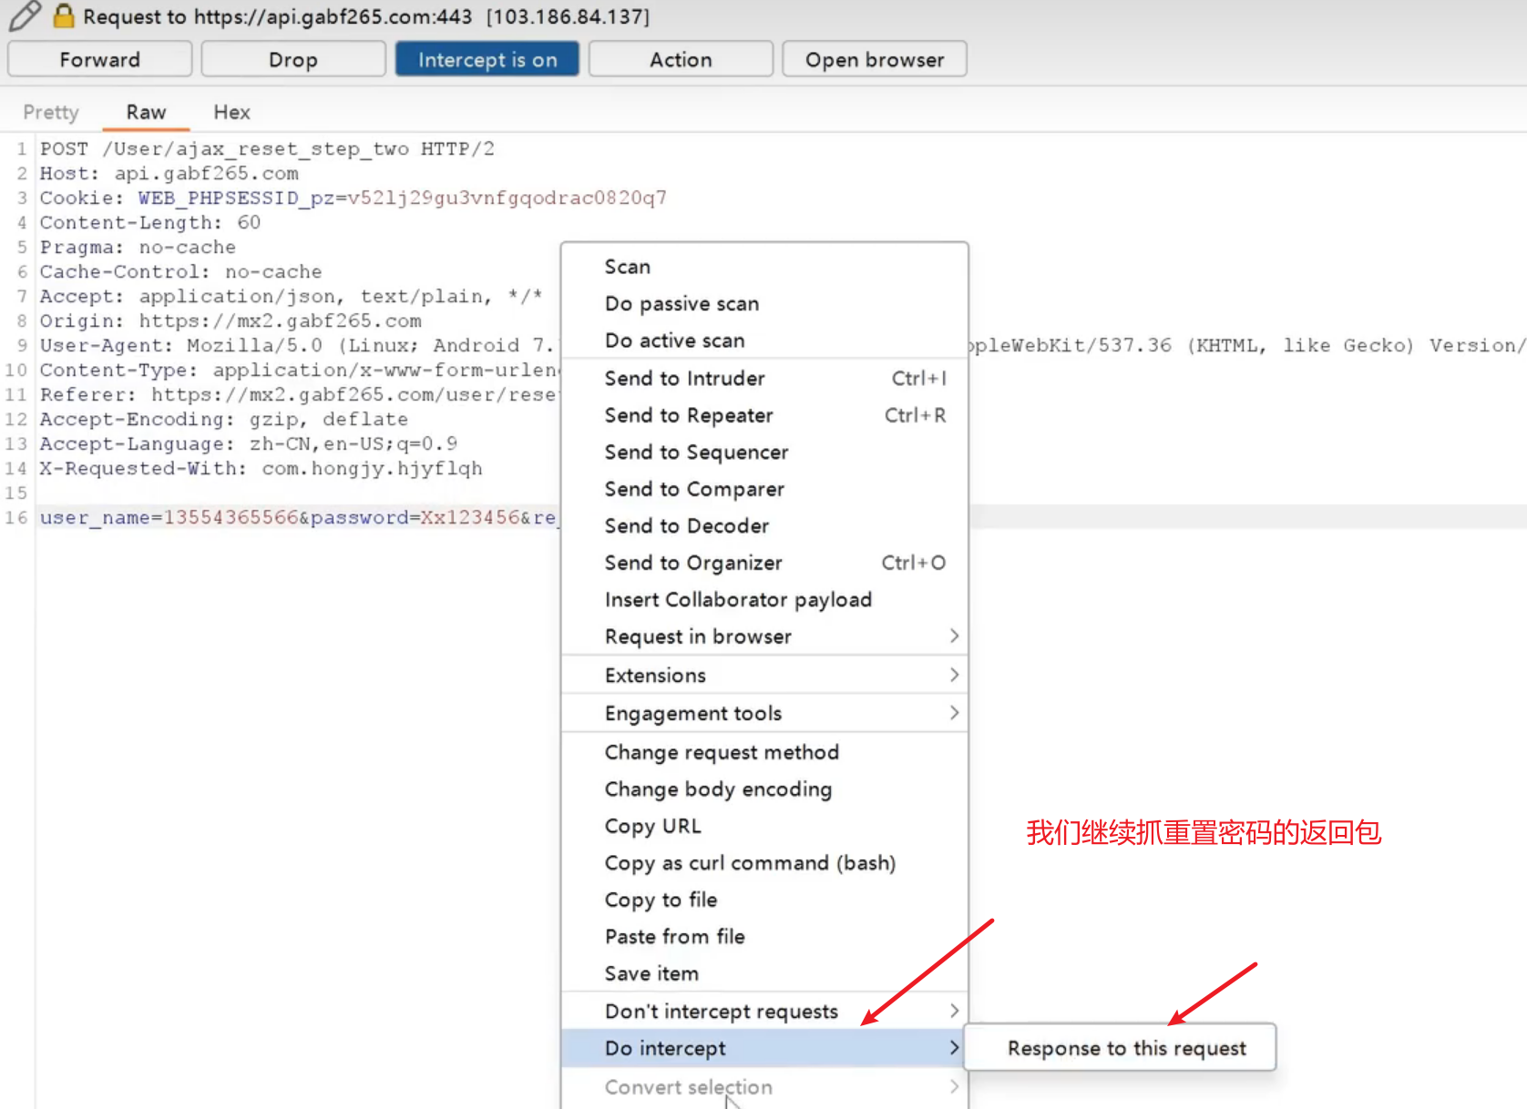The width and height of the screenshot is (1527, 1109).
Task: Choose Send to Repeater
Action: pyautogui.click(x=689, y=415)
